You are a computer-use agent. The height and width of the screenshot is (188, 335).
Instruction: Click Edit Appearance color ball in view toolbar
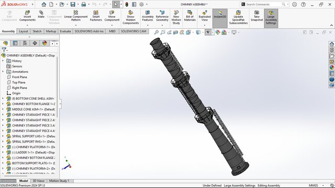pos(218,32)
